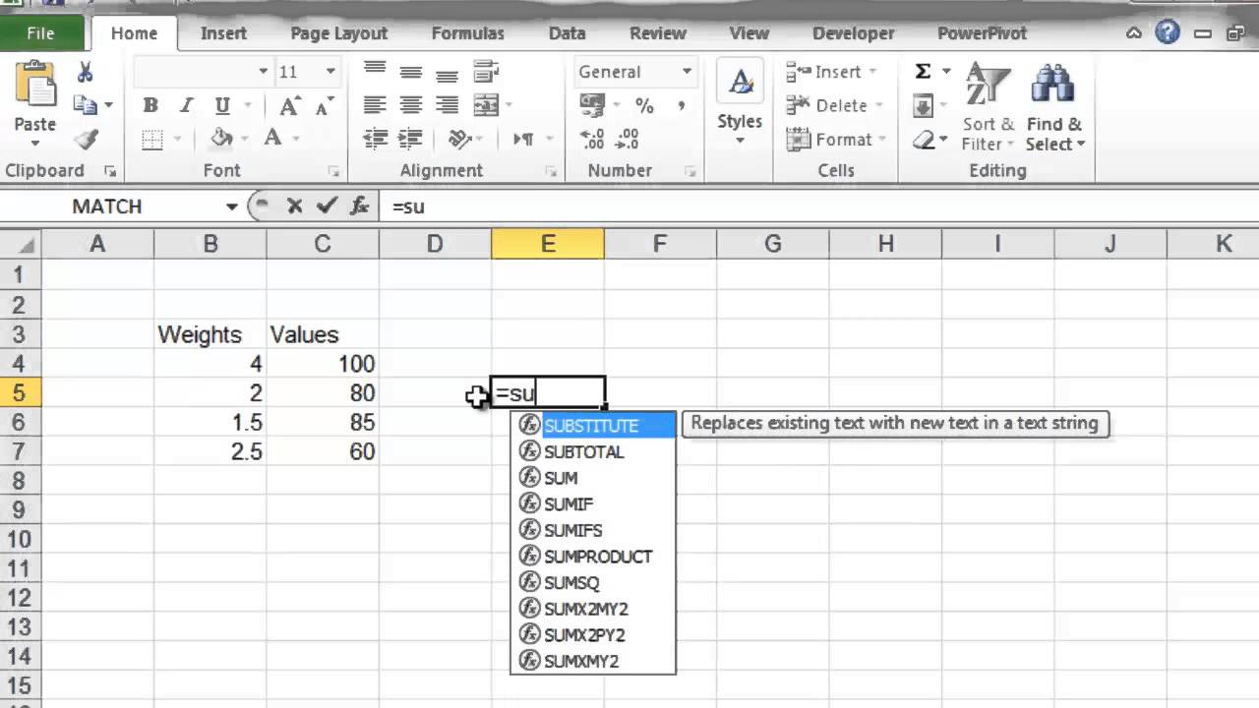Toggle Middle Align
This screenshot has height=708, width=1259.
point(411,71)
